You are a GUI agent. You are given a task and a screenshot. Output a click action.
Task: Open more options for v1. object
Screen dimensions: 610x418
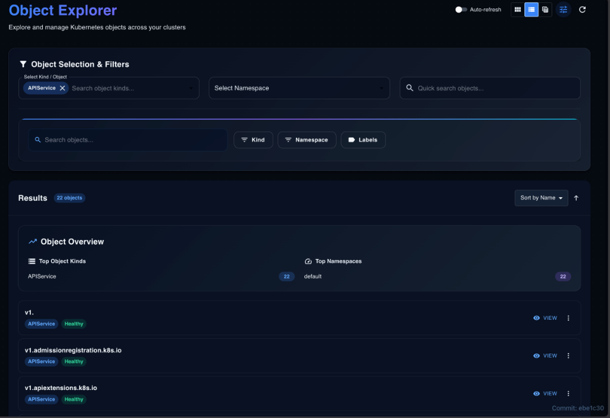(x=568, y=318)
